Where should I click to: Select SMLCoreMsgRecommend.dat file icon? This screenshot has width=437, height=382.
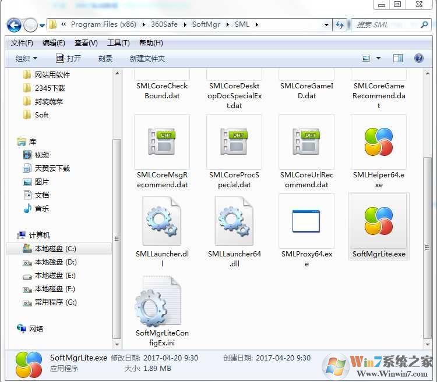(x=162, y=141)
